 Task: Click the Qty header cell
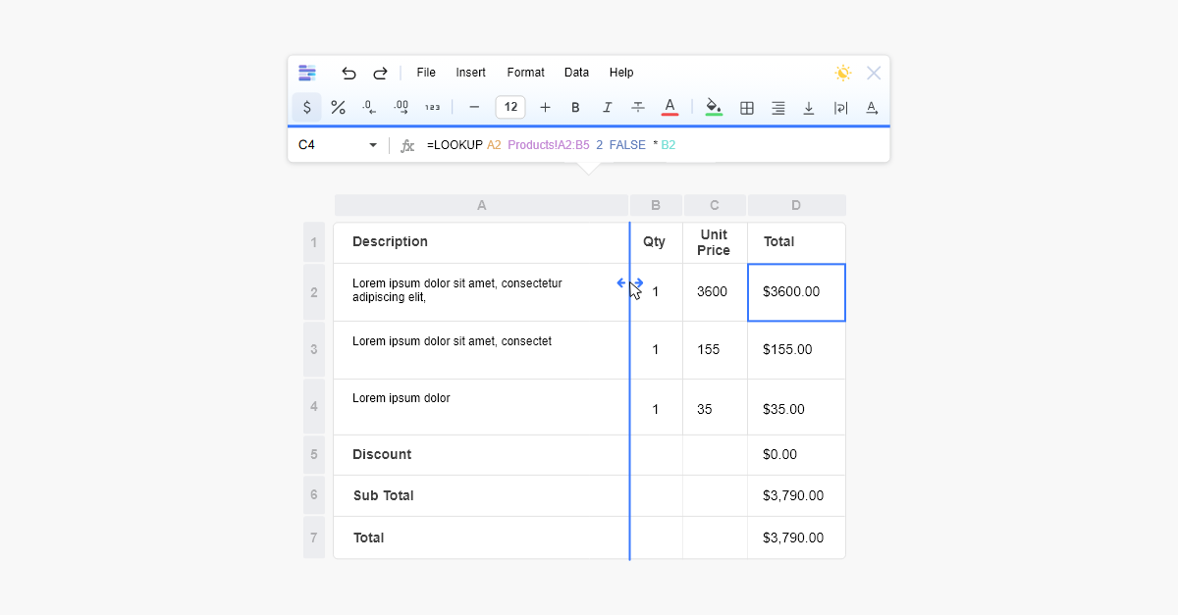656,242
